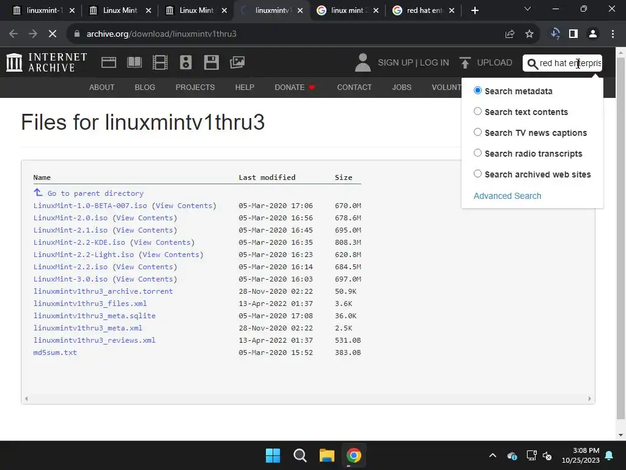
Task: Open Windows taskbar search
Action: click(300, 455)
